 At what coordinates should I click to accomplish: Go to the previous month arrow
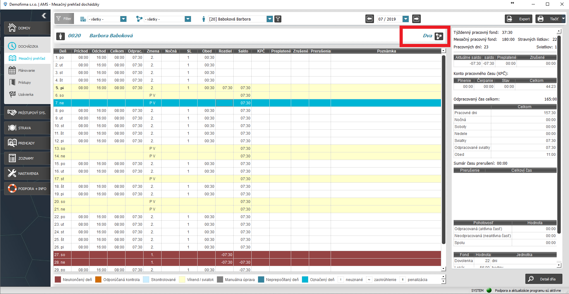pos(370,19)
